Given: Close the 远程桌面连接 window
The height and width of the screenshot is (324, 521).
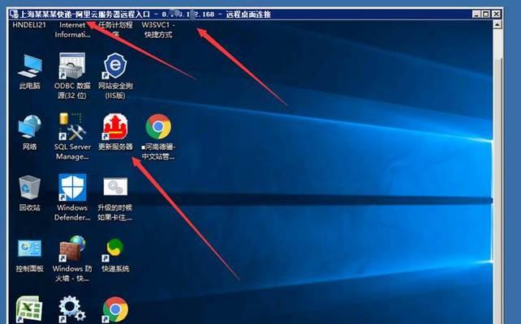Looking at the screenshot, I should (x=496, y=14).
